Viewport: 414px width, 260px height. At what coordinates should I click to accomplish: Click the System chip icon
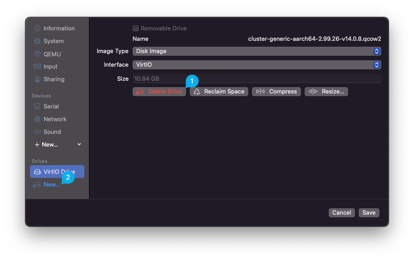(37, 41)
